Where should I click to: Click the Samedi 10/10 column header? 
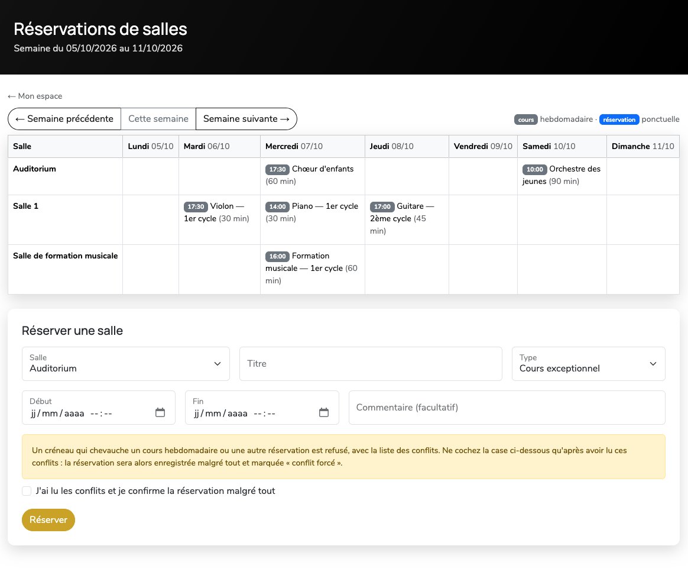click(x=562, y=146)
